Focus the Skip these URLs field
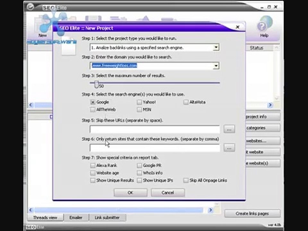Image resolution: width=308 pixels, height=231 pixels. (x=155, y=129)
